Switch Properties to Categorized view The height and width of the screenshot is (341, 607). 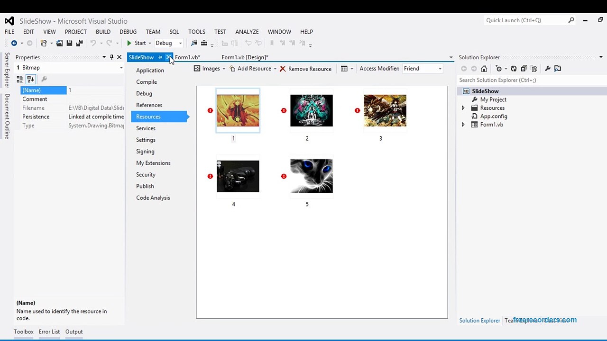tap(20, 79)
